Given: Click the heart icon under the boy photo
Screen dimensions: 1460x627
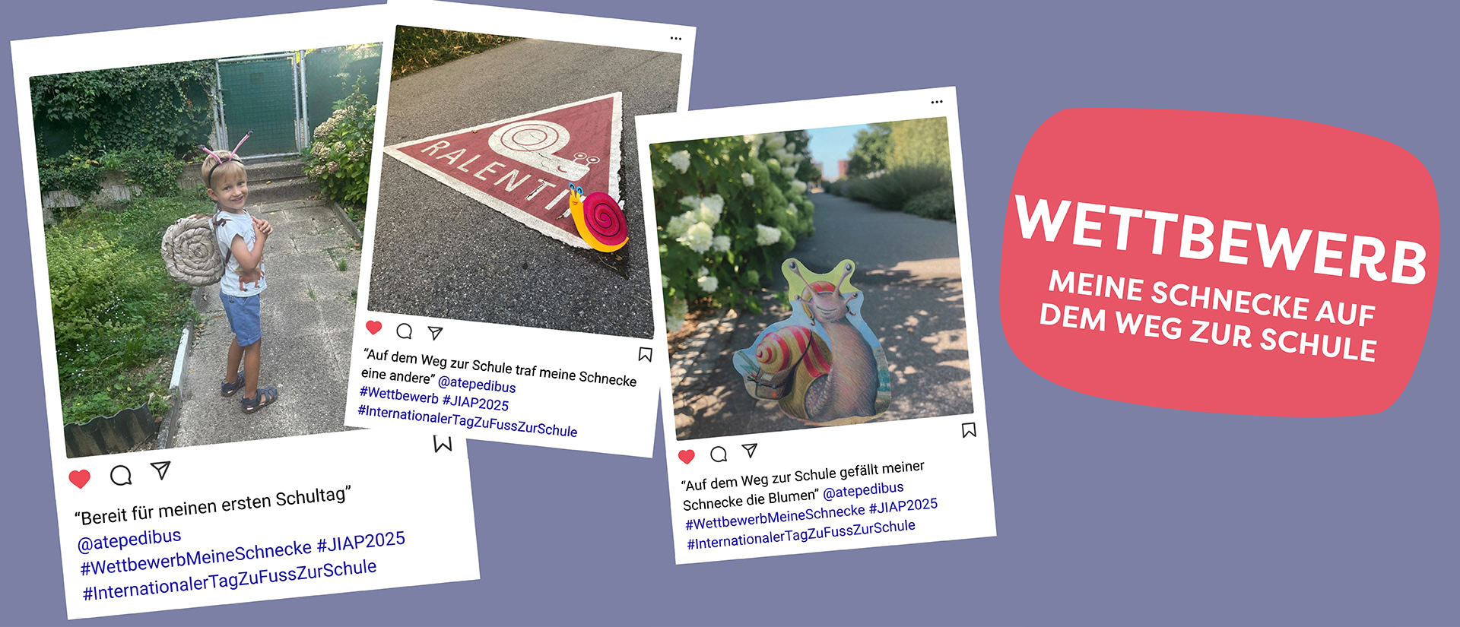Looking at the screenshot, I should click(x=80, y=479).
